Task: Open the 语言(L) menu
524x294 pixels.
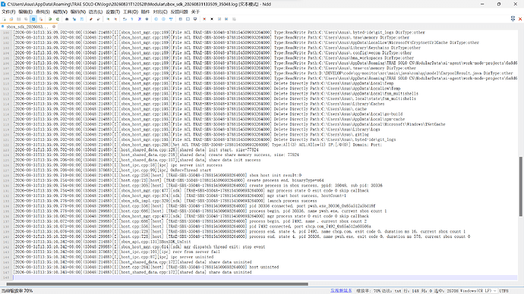Action: pos(96,11)
